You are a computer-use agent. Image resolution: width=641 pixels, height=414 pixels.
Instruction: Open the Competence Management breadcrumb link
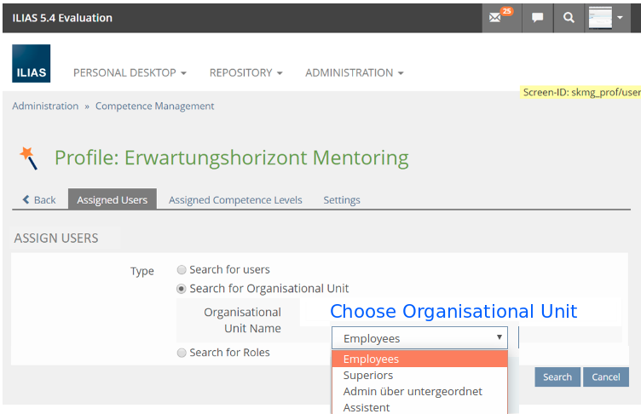[x=154, y=106]
